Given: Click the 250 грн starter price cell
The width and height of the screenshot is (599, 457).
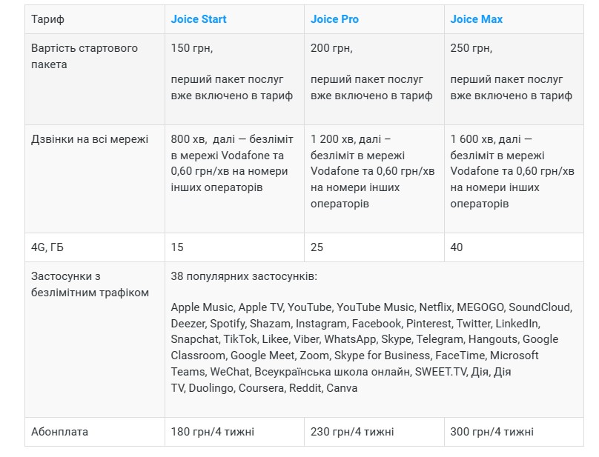Looking at the screenshot, I should (x=514, y=79).
